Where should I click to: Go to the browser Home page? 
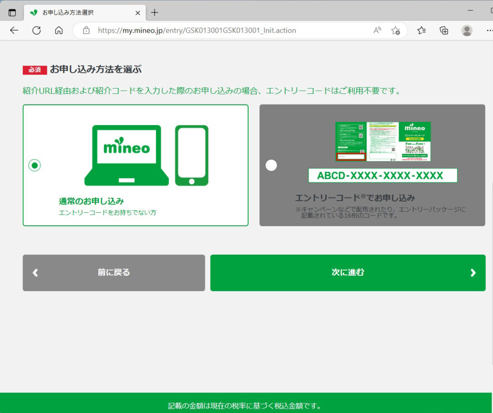(59, 30)
